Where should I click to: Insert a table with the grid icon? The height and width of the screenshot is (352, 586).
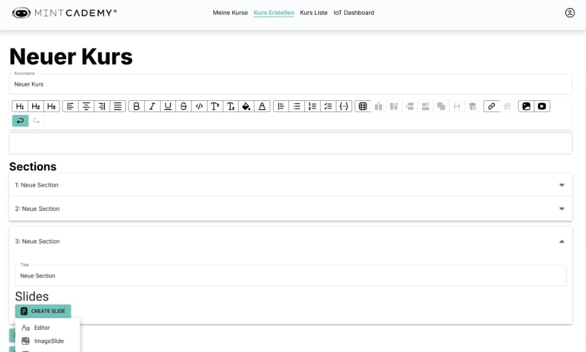(x=363, y=106)
